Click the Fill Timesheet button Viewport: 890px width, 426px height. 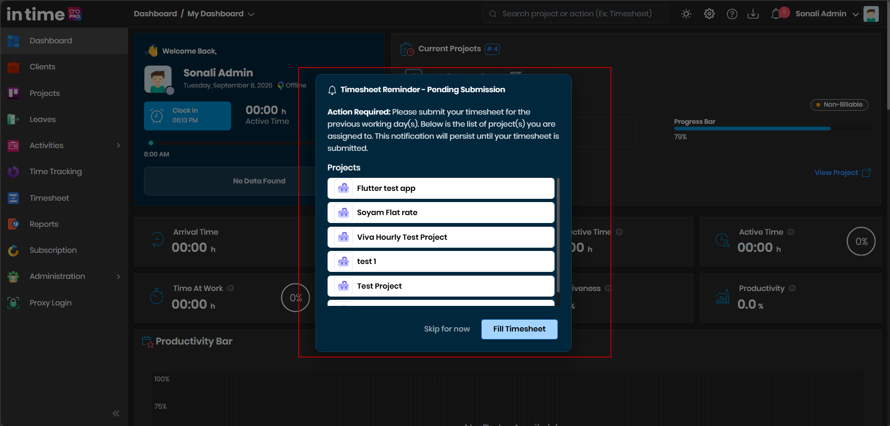(x=519, y=329)
